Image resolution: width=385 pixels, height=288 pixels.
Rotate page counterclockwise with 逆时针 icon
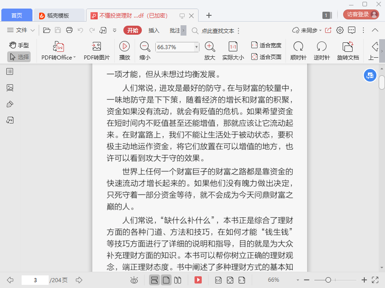tap(322, 46)
